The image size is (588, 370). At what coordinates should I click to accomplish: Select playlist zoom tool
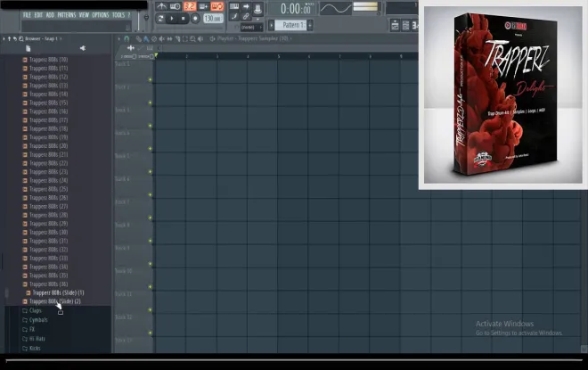tap(192, 38)
